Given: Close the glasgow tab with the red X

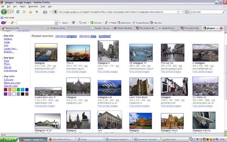Looking at the screenshot, I should pos(221,28).
